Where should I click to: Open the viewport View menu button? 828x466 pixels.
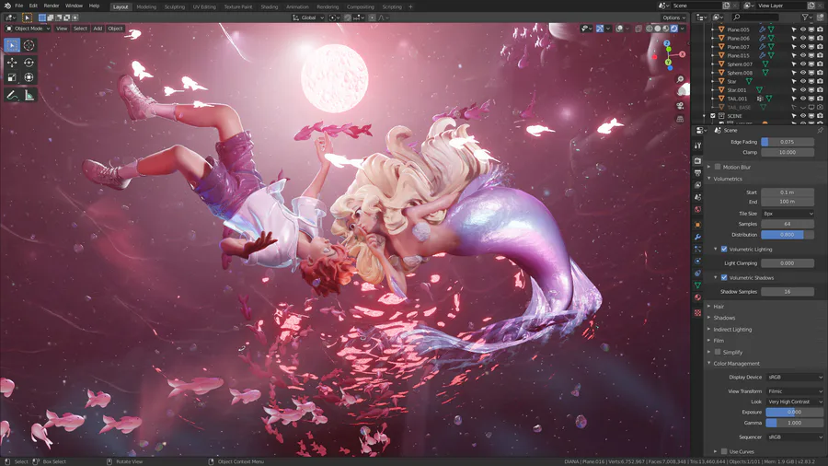pos(62,29)
